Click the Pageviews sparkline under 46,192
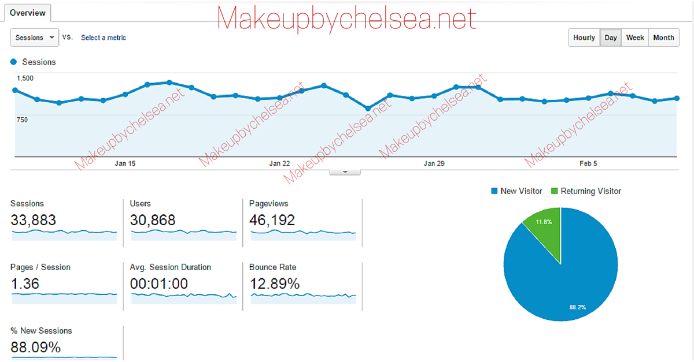Screen dimensions: 694x362 click(303, 235)
